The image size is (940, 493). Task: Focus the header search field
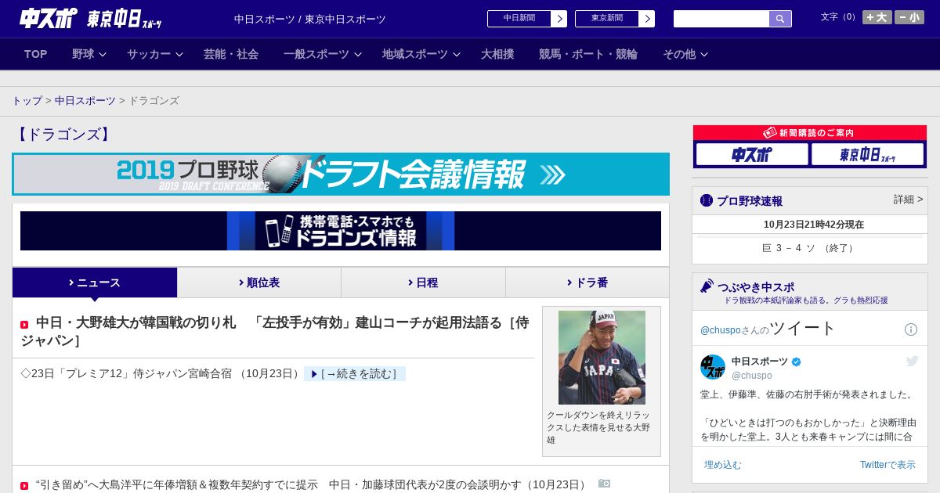tap(721, 19)
